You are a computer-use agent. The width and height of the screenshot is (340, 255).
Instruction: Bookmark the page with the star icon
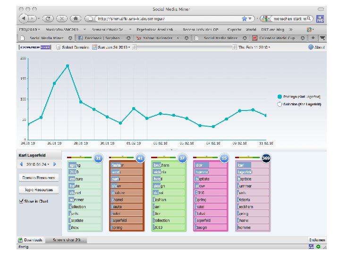(x=245, y=19)
